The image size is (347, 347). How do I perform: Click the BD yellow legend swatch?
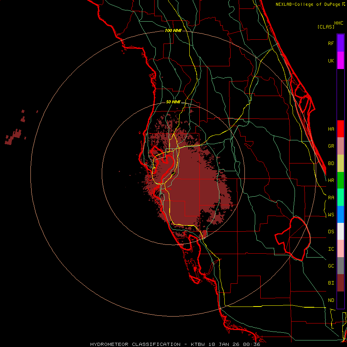340,163
